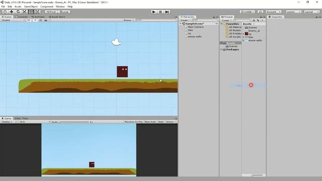Image resolution: width=322 pixels, height=181 pixels.
Task: Expand tiles asset sub-sprites
Action: (244, 37)
